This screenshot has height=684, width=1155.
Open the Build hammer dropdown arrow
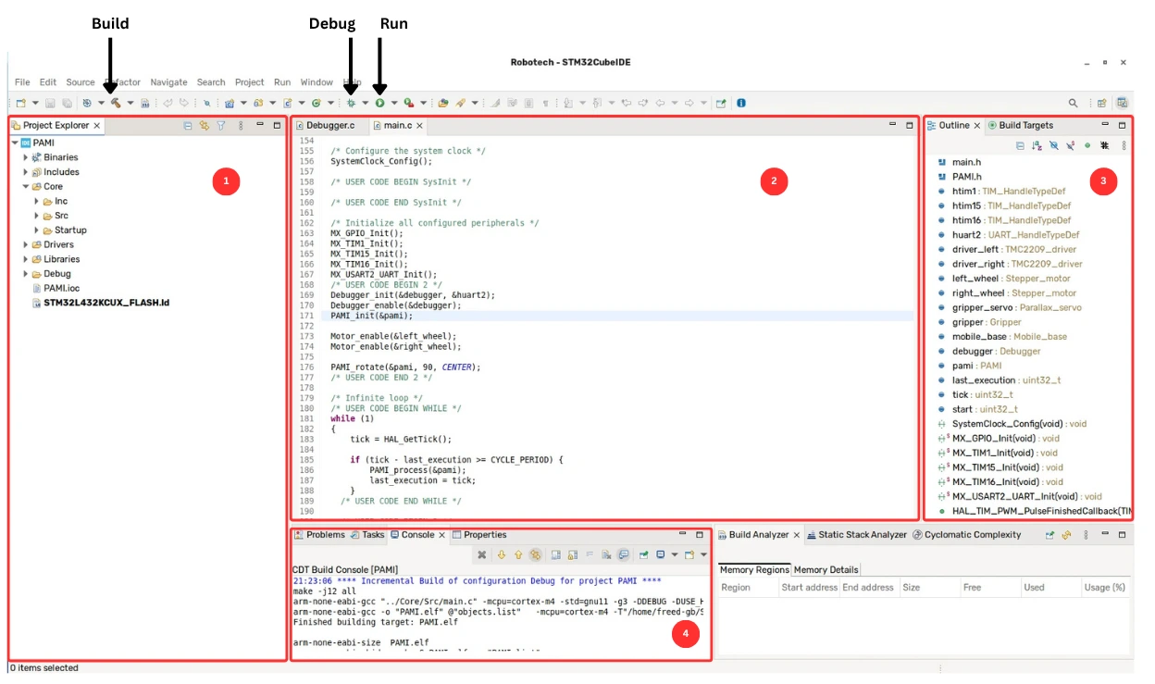130,103
